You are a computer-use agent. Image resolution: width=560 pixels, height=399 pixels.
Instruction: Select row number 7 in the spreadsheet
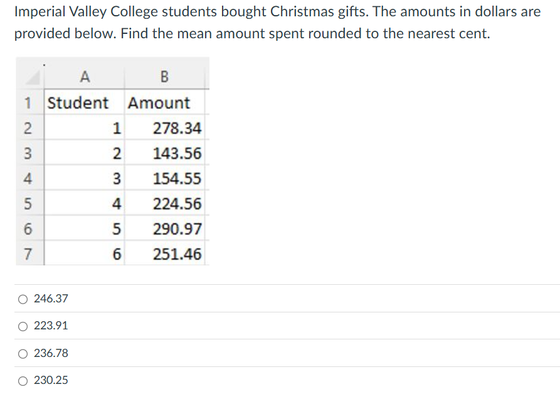(x=26, y=253)
